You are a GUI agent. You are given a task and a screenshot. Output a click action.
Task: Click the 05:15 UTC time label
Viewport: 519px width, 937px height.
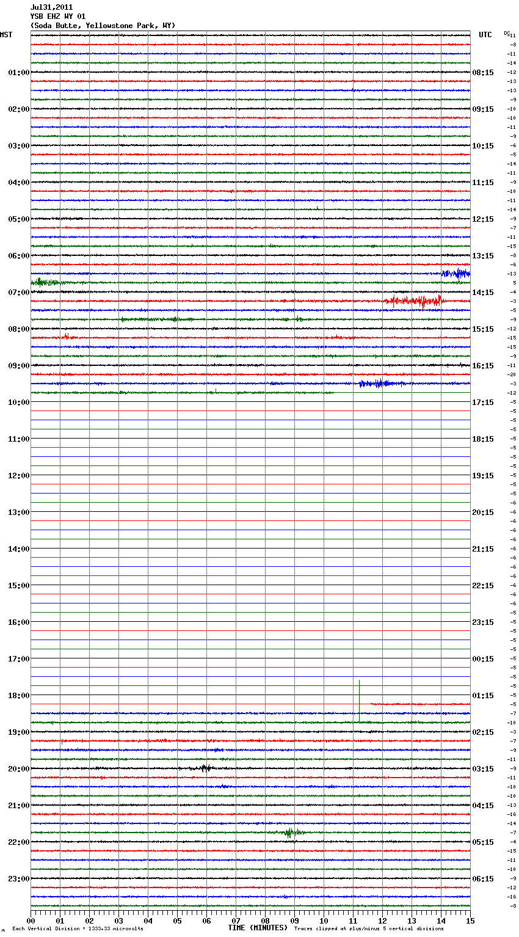point(483,842)
